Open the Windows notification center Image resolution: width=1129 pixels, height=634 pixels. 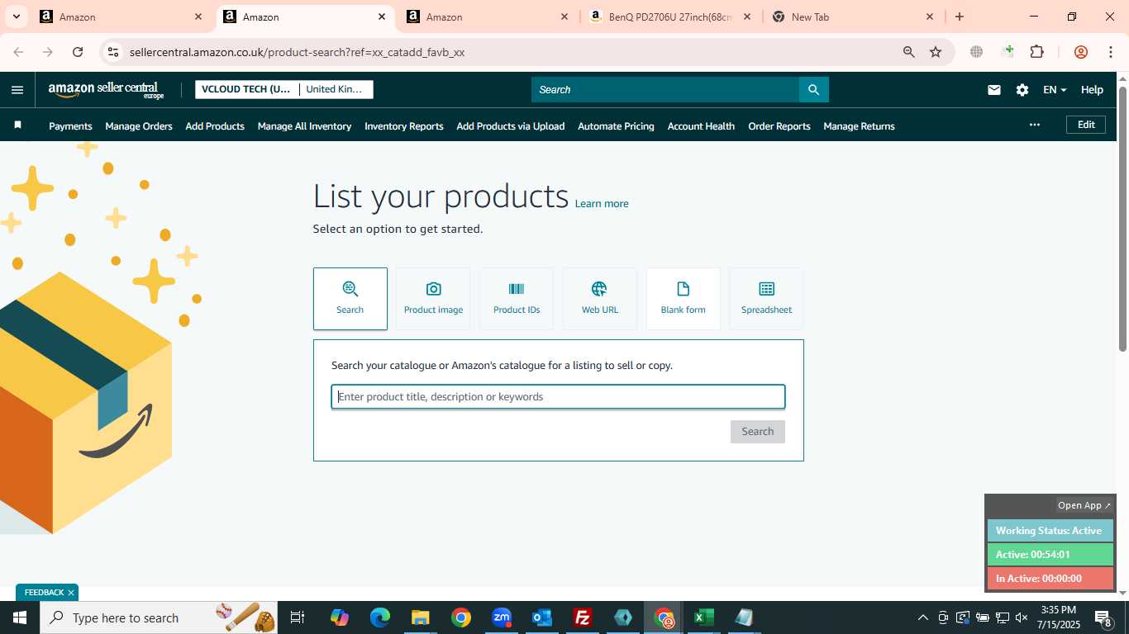[1103, 617]
